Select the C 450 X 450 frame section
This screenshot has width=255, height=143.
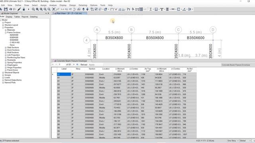point(15,43)
